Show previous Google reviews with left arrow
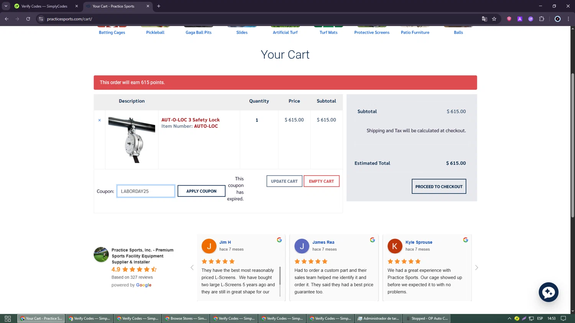 point(192,268)
